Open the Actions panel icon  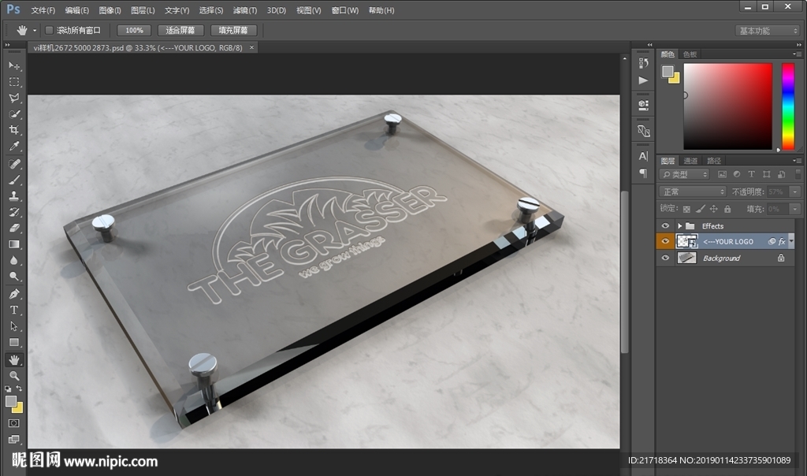(643, 80)
